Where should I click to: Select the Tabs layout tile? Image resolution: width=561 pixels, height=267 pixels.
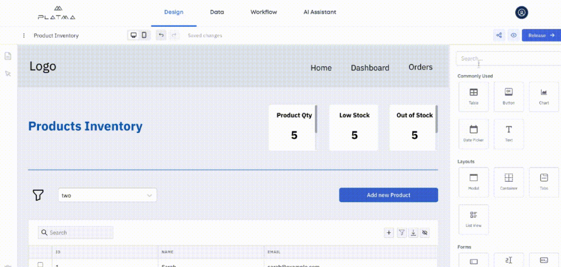click(x=544, y=182)
